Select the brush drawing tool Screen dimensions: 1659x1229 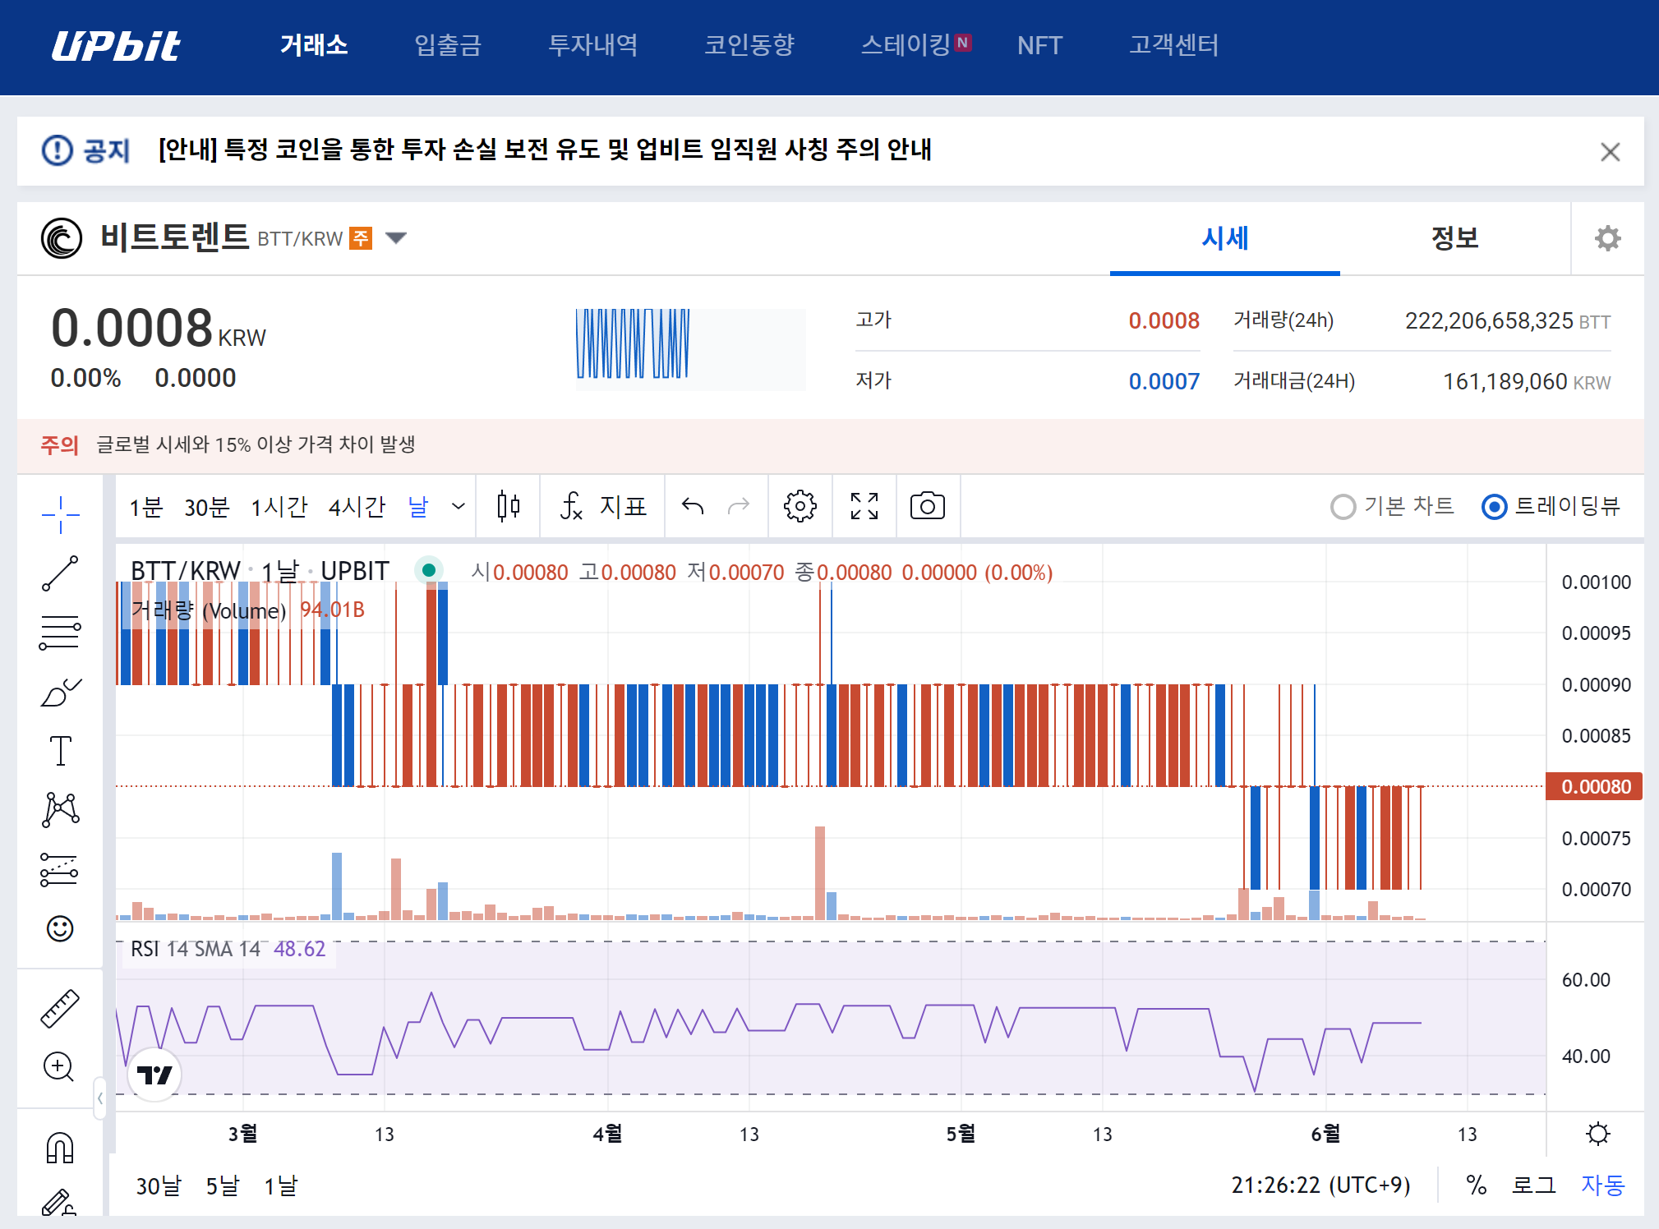click(x=60, y=692)
